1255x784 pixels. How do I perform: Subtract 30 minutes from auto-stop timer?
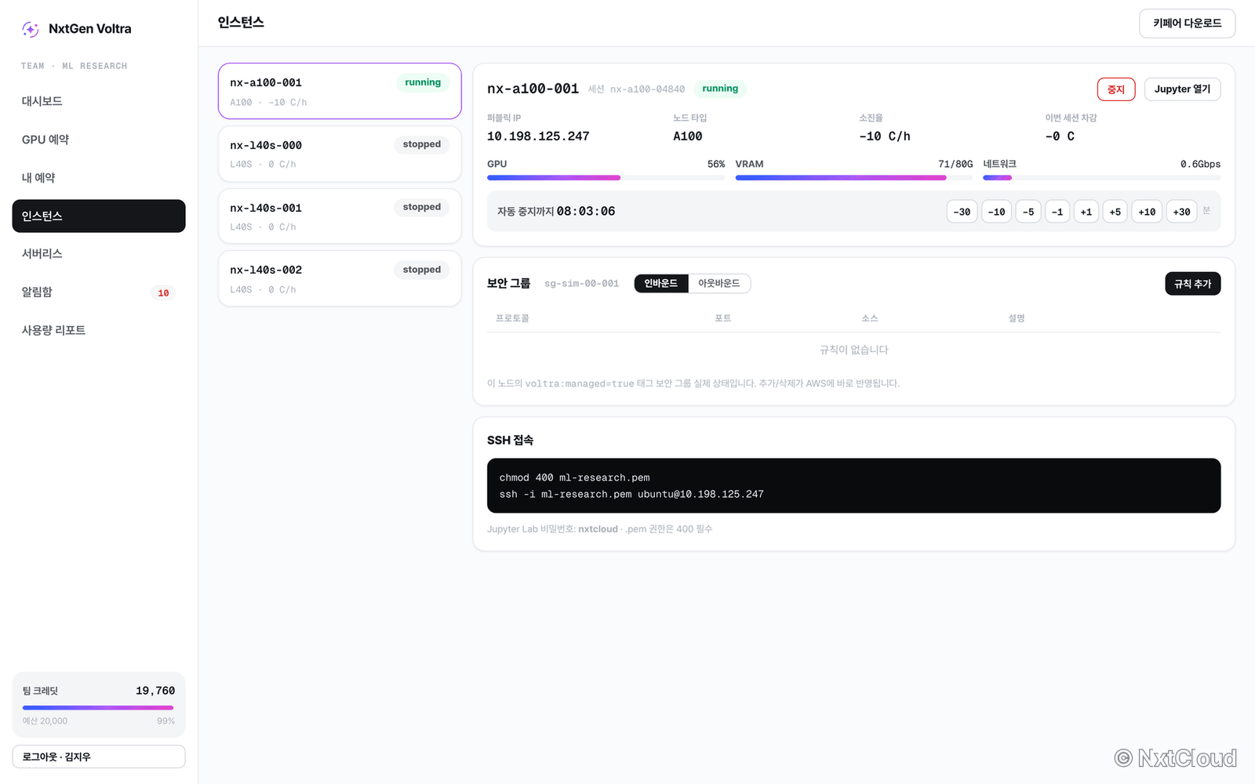962,212
